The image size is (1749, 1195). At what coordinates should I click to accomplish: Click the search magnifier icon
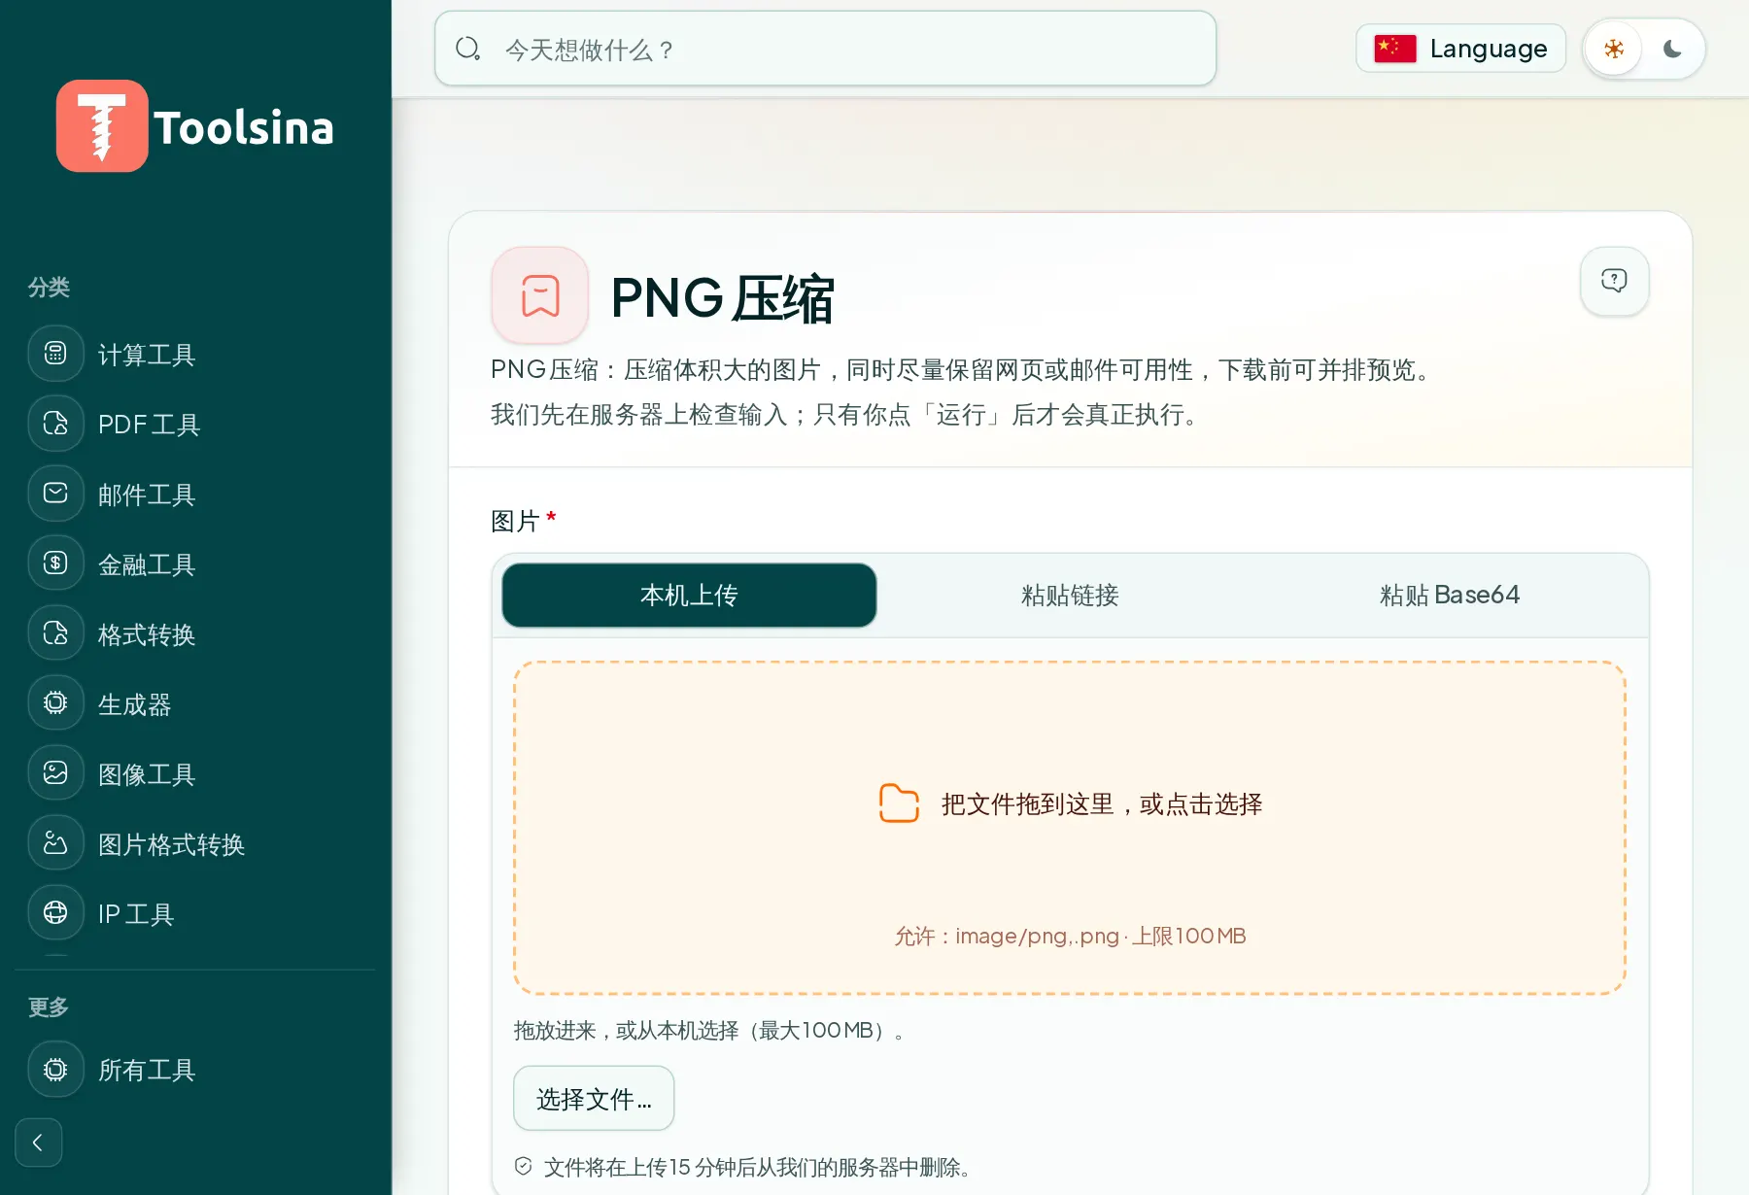point(468,49)
